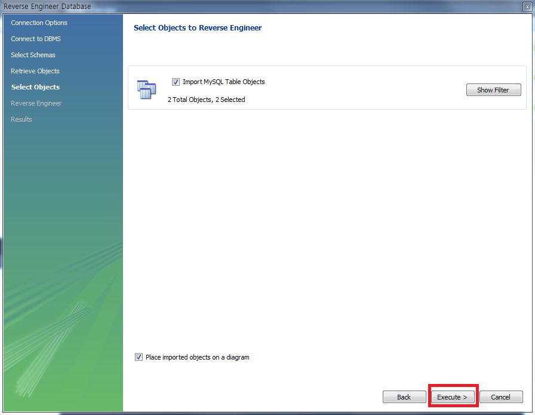The image size is (535, 415).
Task: Cancel the Reverse Engineer Database wizard
Action: coord(501,397)
